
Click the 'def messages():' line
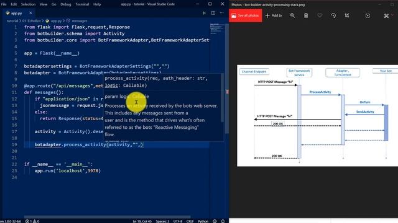[x=44, y=92]
